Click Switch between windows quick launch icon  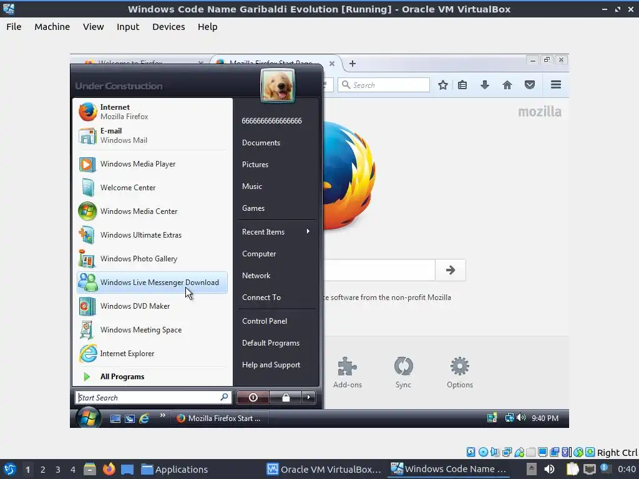click(130, 419)
